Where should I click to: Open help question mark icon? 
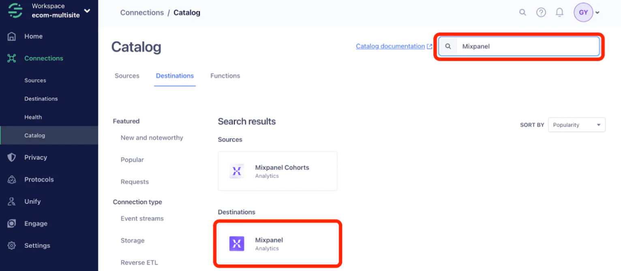tap(541, 13)
